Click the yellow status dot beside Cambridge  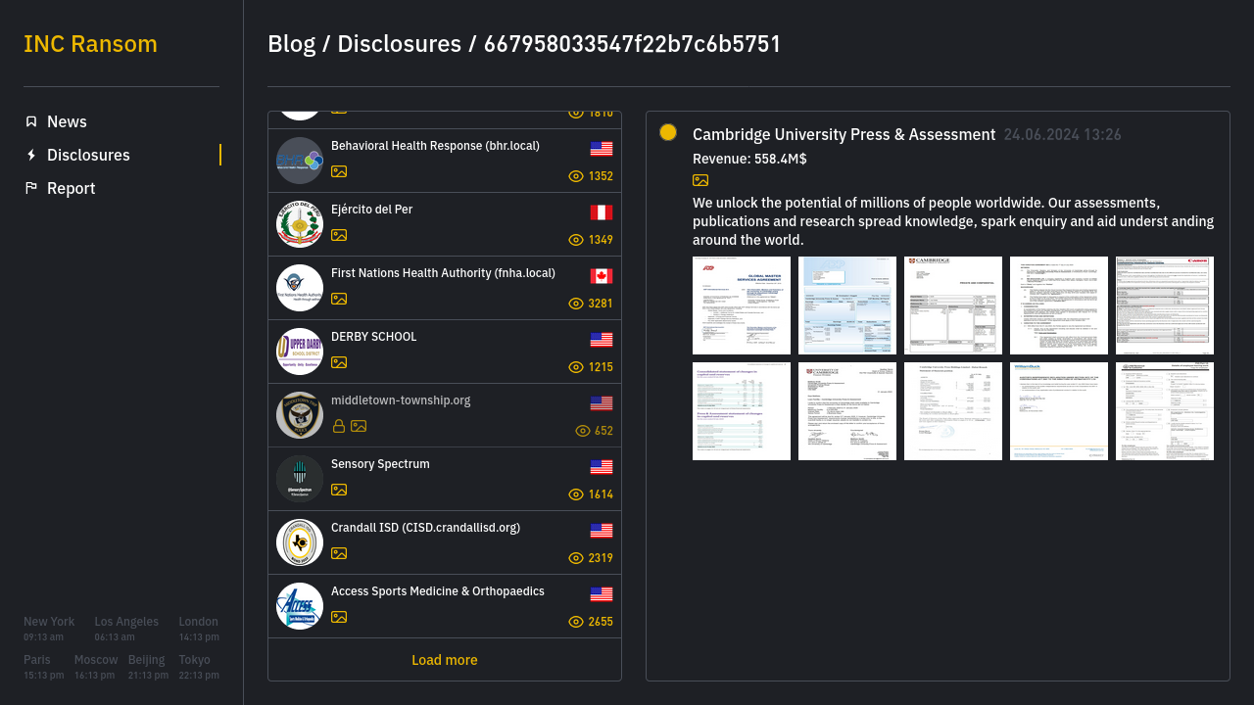(x=668, y=132)
